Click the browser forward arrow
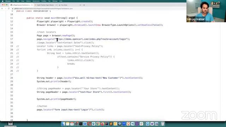 5,8
